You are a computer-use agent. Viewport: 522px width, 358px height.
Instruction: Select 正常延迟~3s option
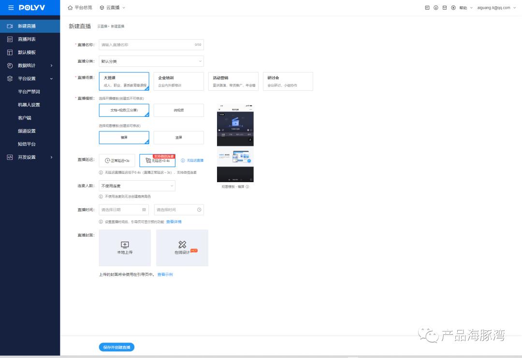pos(117,160)
